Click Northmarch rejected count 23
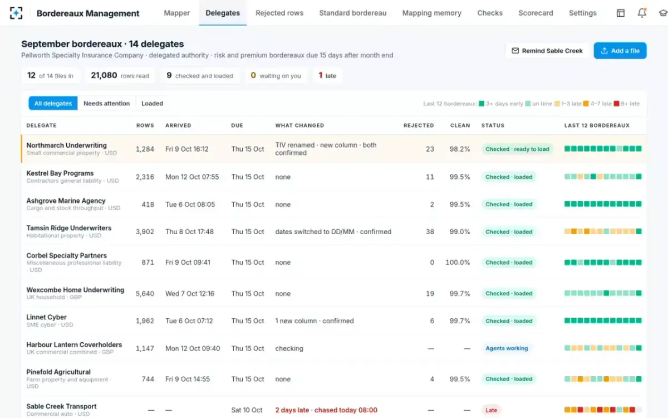 [430, 149]
